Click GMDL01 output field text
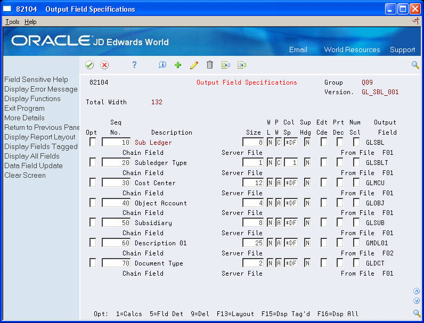Image resolution: width=424 pixels, height=323 pixels. coord(377,243)
